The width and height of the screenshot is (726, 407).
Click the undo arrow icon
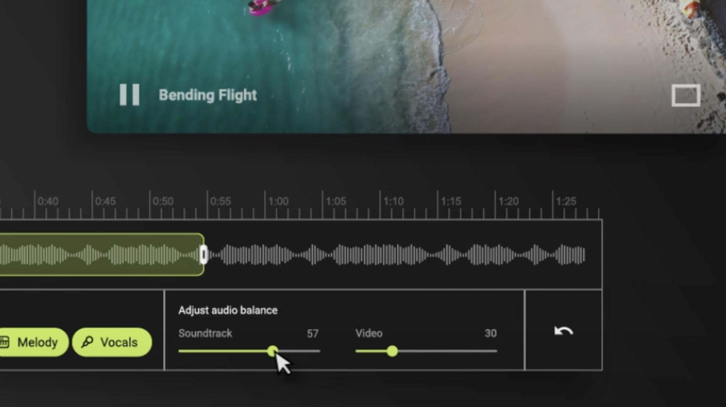(x=564, y=331)
